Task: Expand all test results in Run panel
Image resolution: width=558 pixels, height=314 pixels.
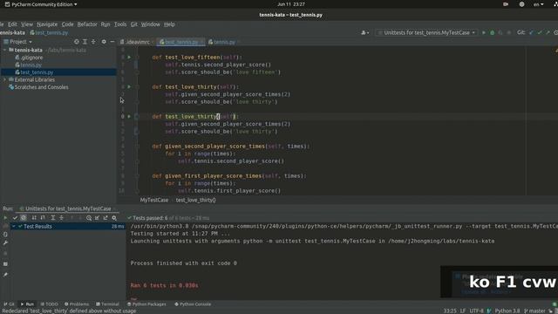Action: click(x=52, y=218)
